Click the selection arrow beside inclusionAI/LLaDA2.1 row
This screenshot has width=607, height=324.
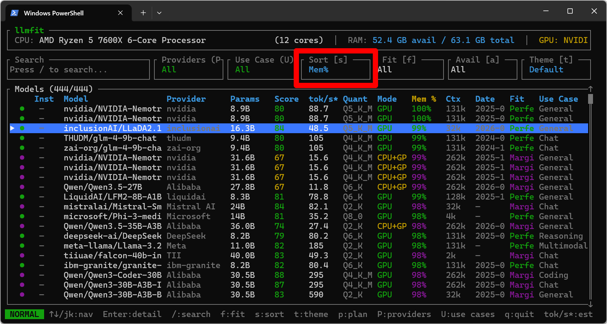(x=12, y=128)
